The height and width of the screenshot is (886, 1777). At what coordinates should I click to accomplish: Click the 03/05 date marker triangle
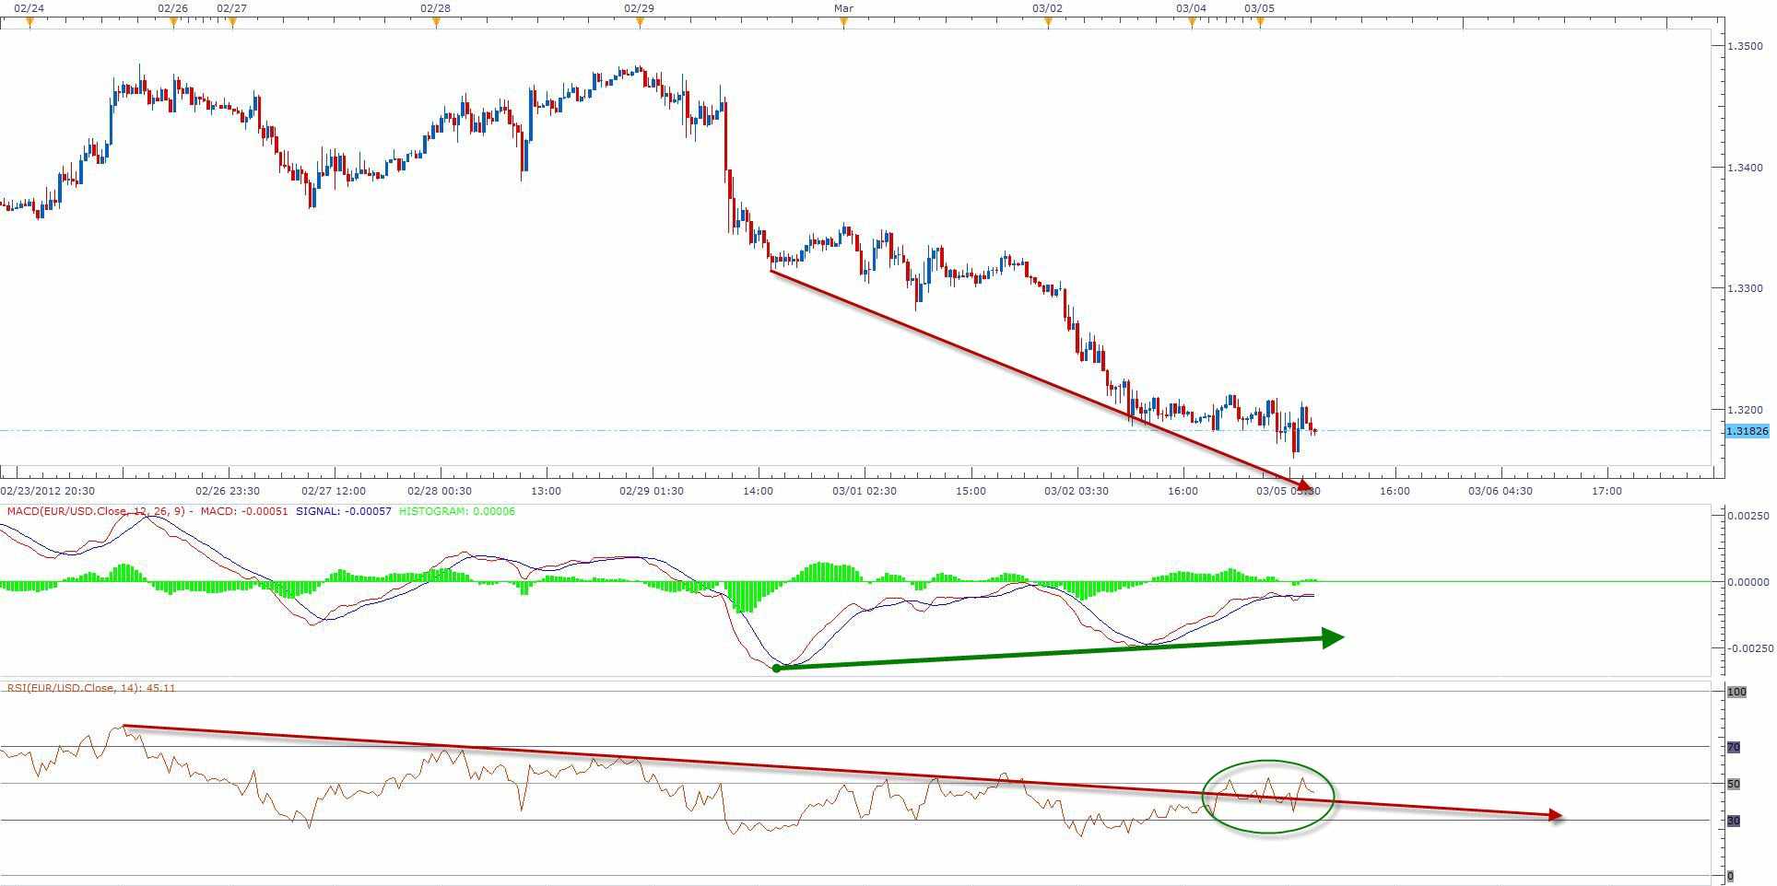click(1261, 23)
